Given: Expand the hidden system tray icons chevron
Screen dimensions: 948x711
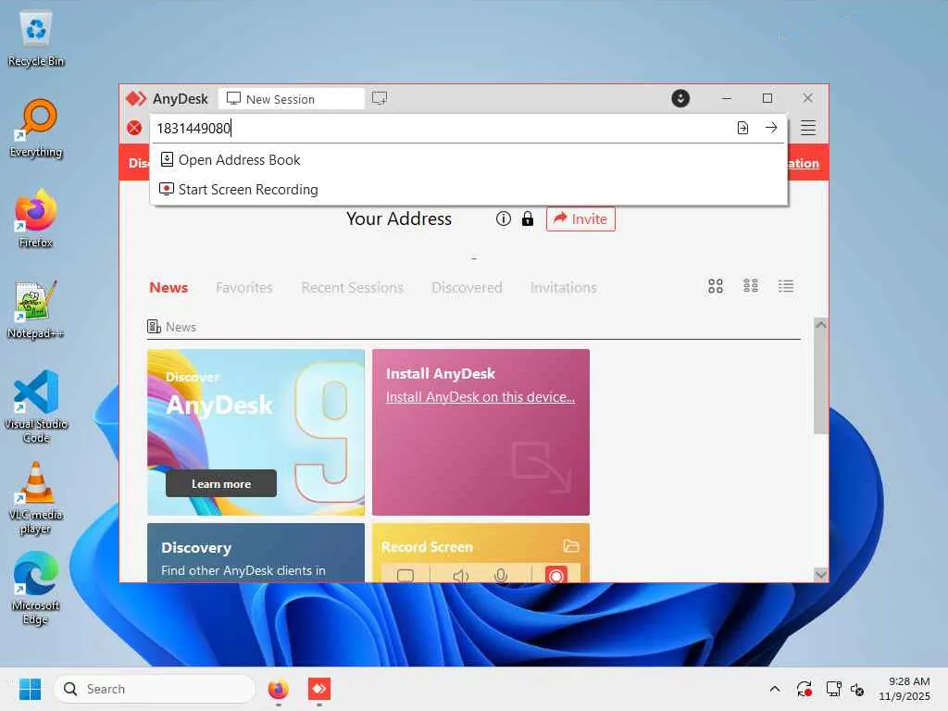Looking at the screenshot, I should coord(775,689).
